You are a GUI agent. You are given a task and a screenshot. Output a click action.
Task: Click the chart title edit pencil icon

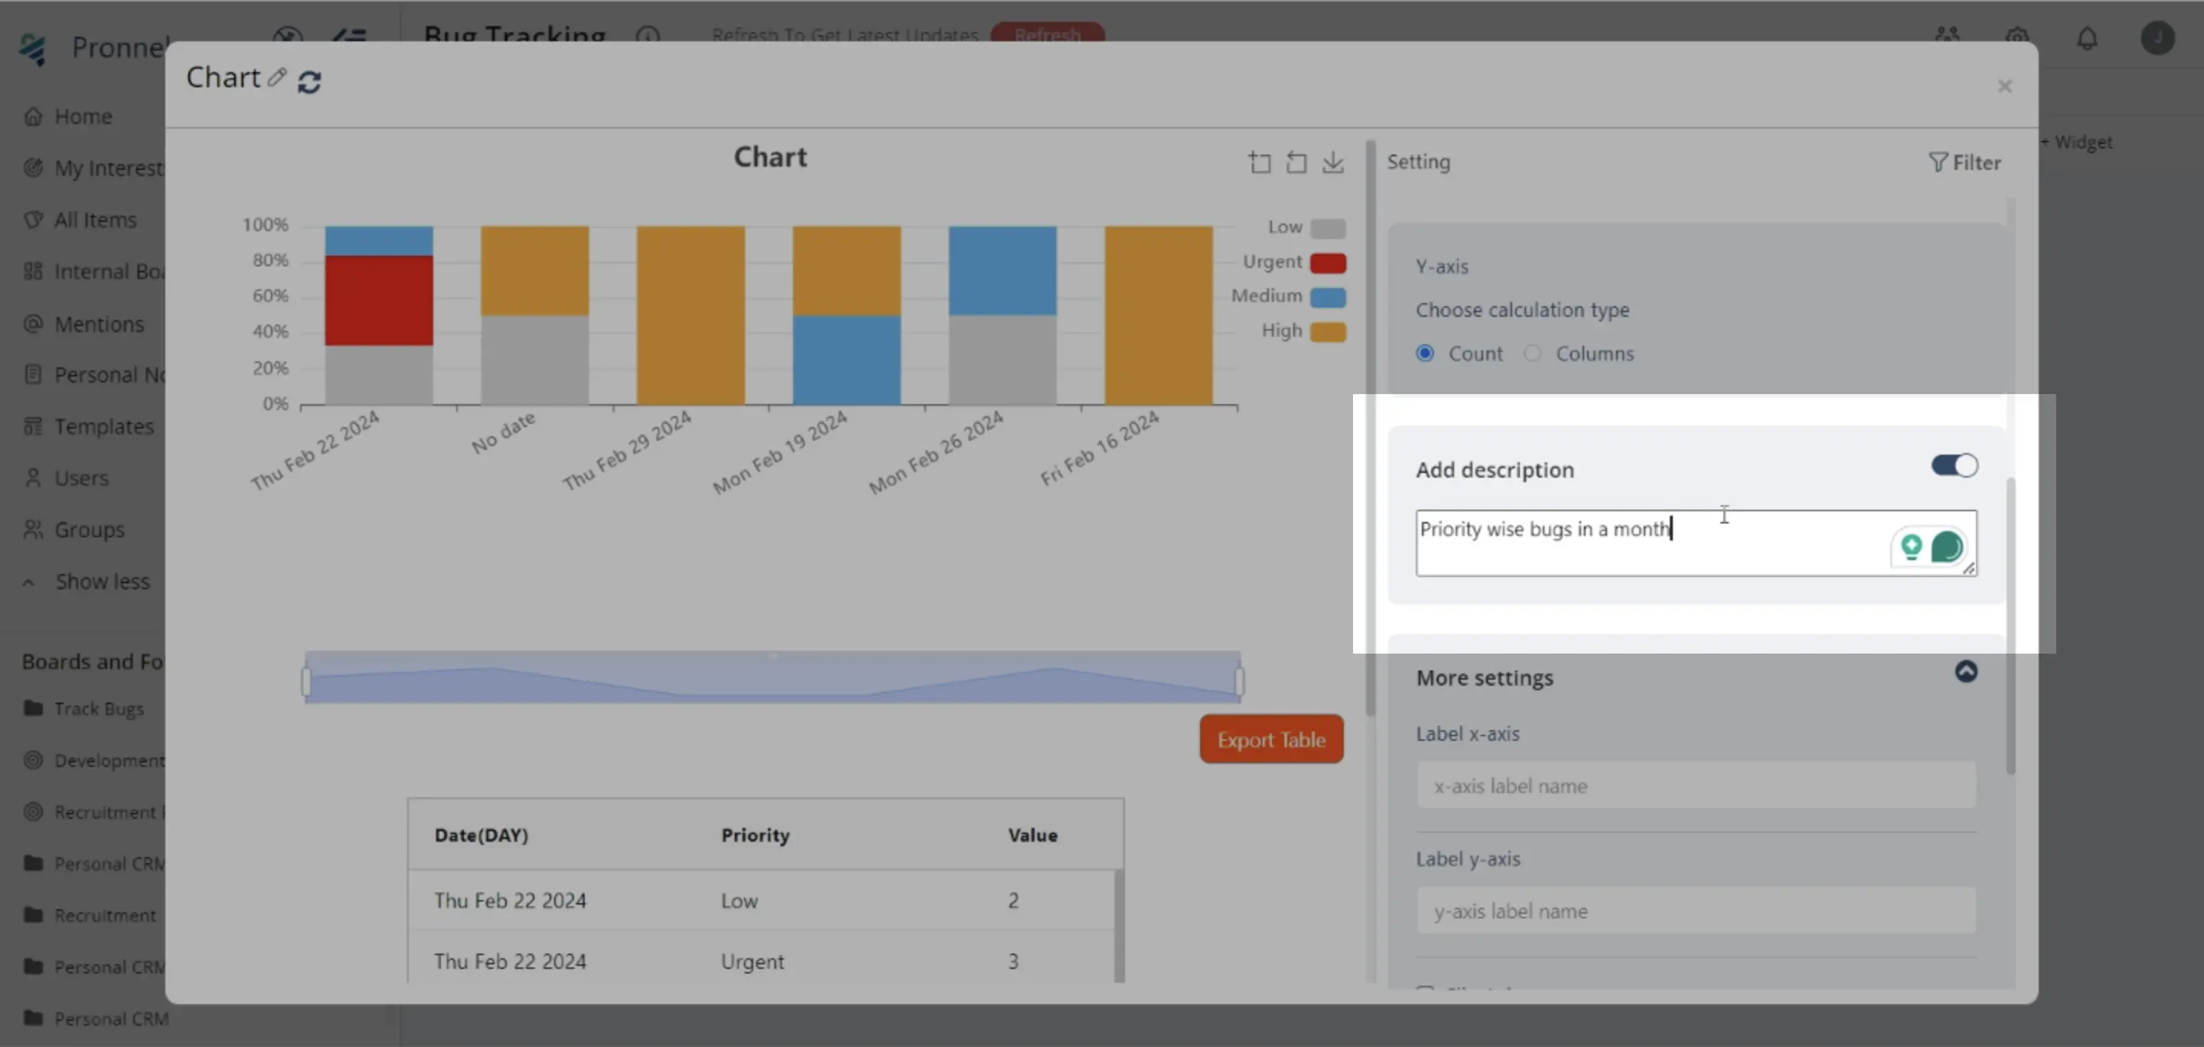pos(276,78)
